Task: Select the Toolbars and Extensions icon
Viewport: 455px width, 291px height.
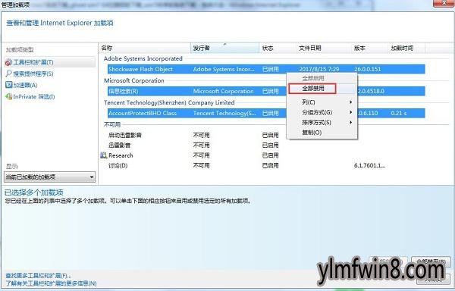Action: (8, 62)
